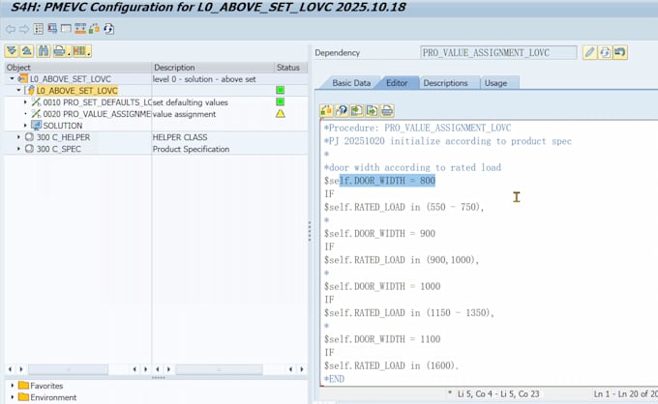Image resolution: width=658 pixels, height=404 pixels.
Task: Collapse all nodes in the object tree
Action: [x=27, y=51]
